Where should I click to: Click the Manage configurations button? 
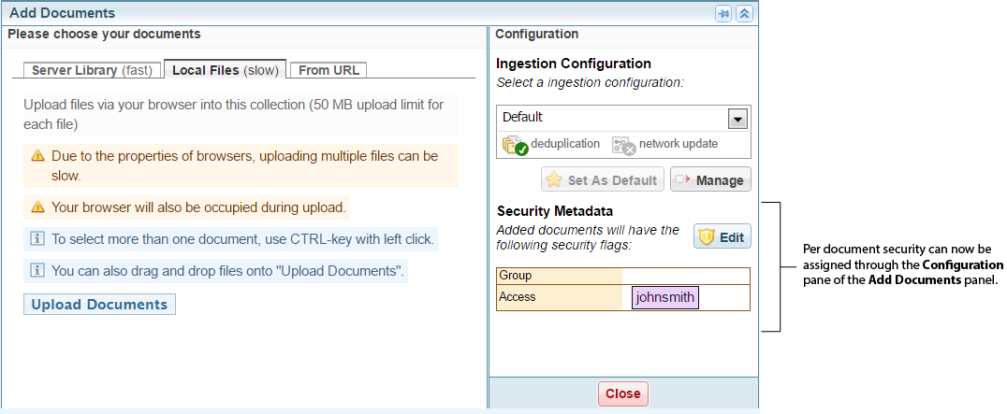[x=710, y=179]
